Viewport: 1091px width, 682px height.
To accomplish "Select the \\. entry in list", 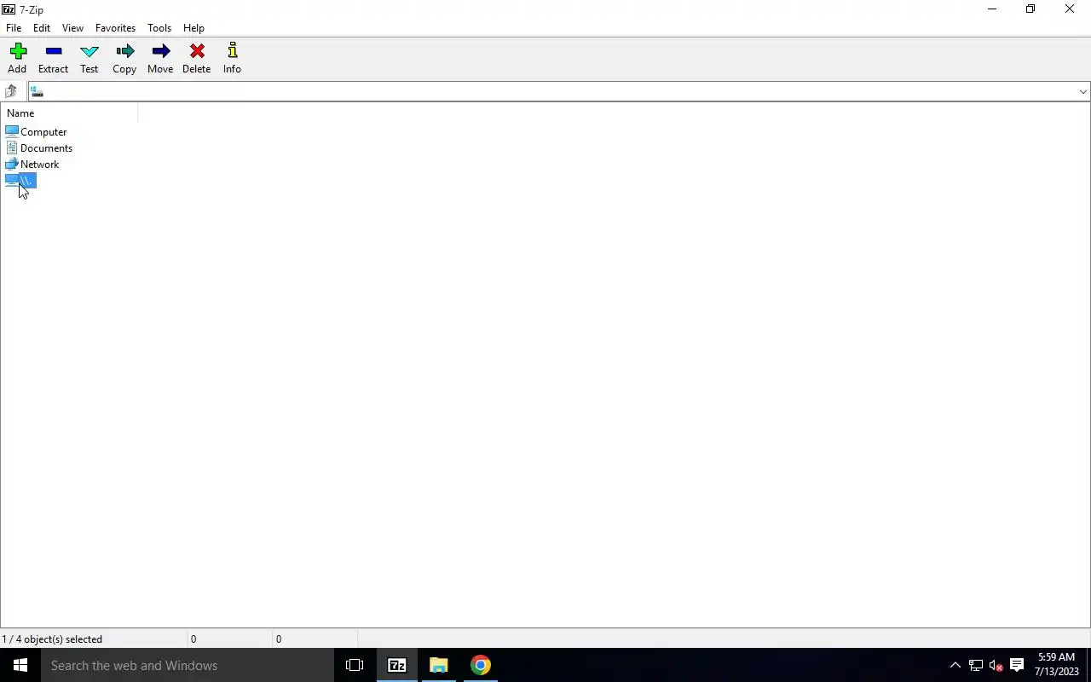I will pyautogui.click(x=20, y=181).
